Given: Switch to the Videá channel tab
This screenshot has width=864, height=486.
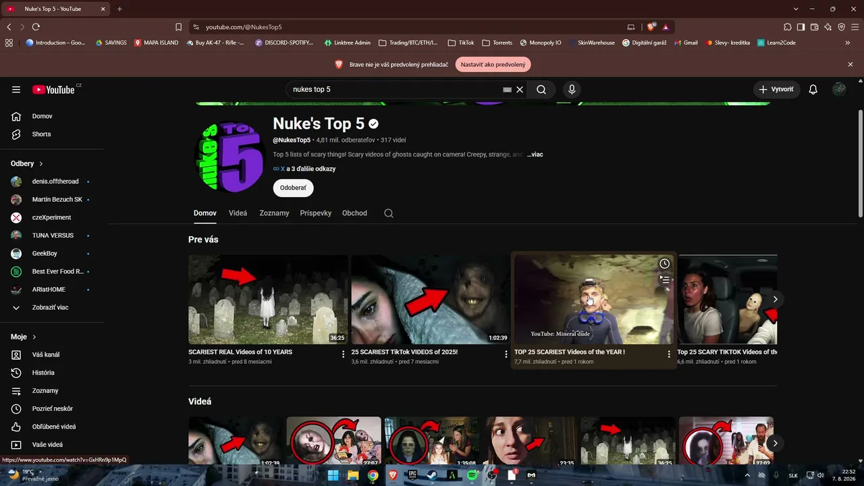Looking at the screenshot, I should point(238,213).
